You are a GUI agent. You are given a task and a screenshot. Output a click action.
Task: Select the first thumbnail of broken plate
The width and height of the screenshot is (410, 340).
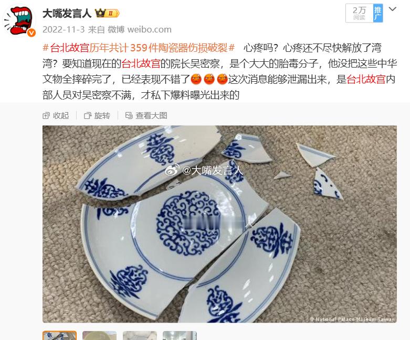click(x=60, y=335)
